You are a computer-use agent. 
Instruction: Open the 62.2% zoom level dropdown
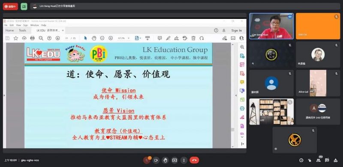click(x=124, y=38)
